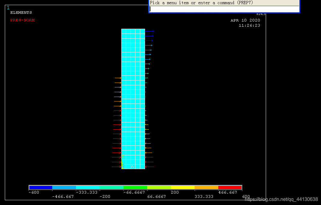The width and height of the screenshot is (321, 205).
Task: Click the coordinate triad at mesh bottom-left
Action: pos(123,166)
